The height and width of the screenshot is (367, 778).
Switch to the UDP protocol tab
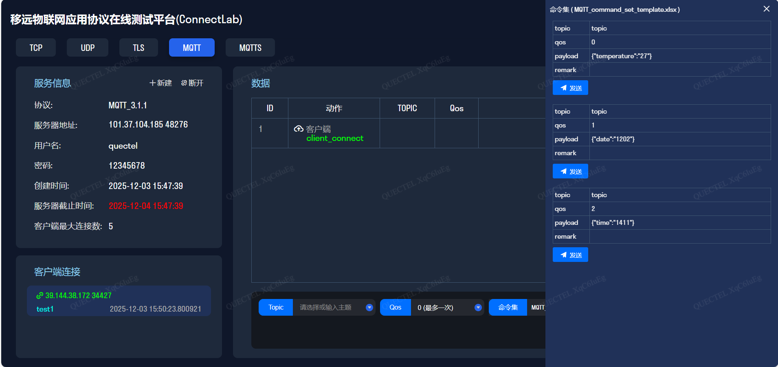point(88,48)
